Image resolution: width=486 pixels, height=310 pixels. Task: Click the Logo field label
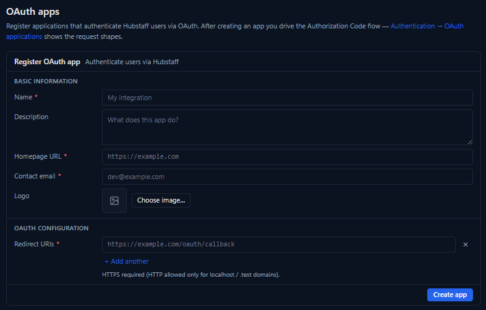click(22, 196)
